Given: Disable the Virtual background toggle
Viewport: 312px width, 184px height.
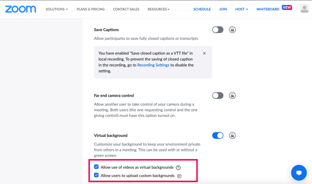Looking at the screenshot, I should click(x=217, y=136).
